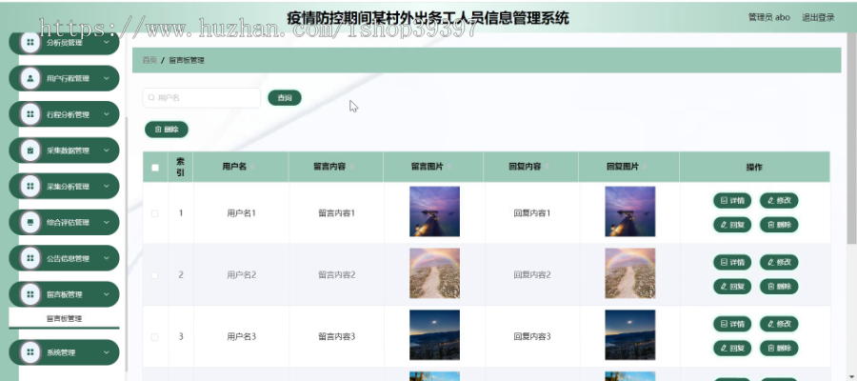
Task: Click the page vertical scrollbar on the right
Action: (x=851, y=139)
